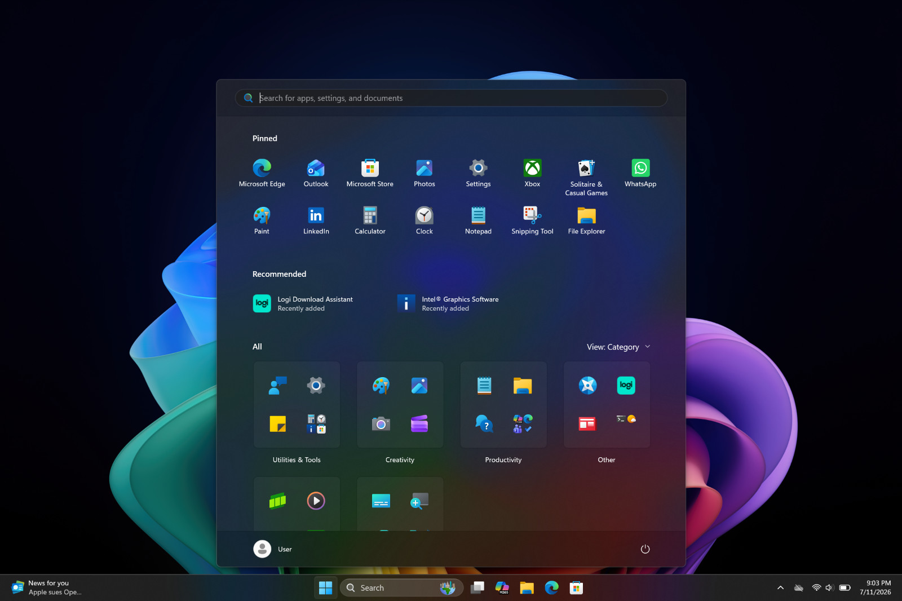Open the red News app in Other
The height and width of the screenshot is (601, 902).
[x=587, y=424]
